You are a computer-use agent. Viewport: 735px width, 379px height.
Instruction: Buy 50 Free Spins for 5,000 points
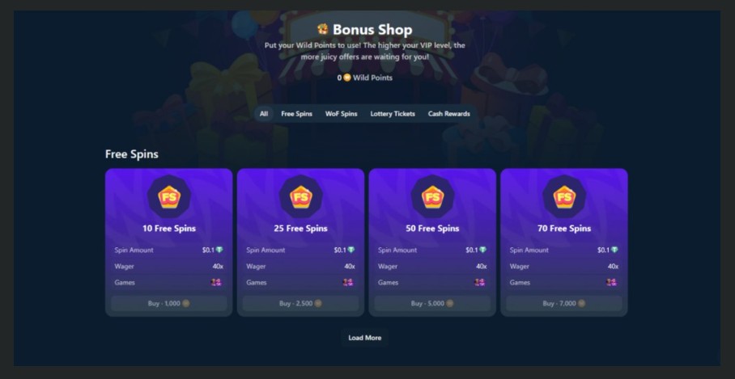(x=432, y=303)
